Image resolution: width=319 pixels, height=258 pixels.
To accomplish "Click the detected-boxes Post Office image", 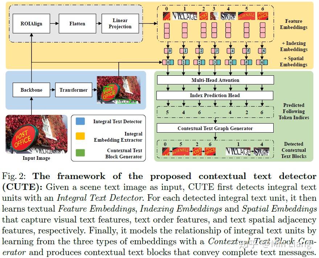I will pos(119,90).
